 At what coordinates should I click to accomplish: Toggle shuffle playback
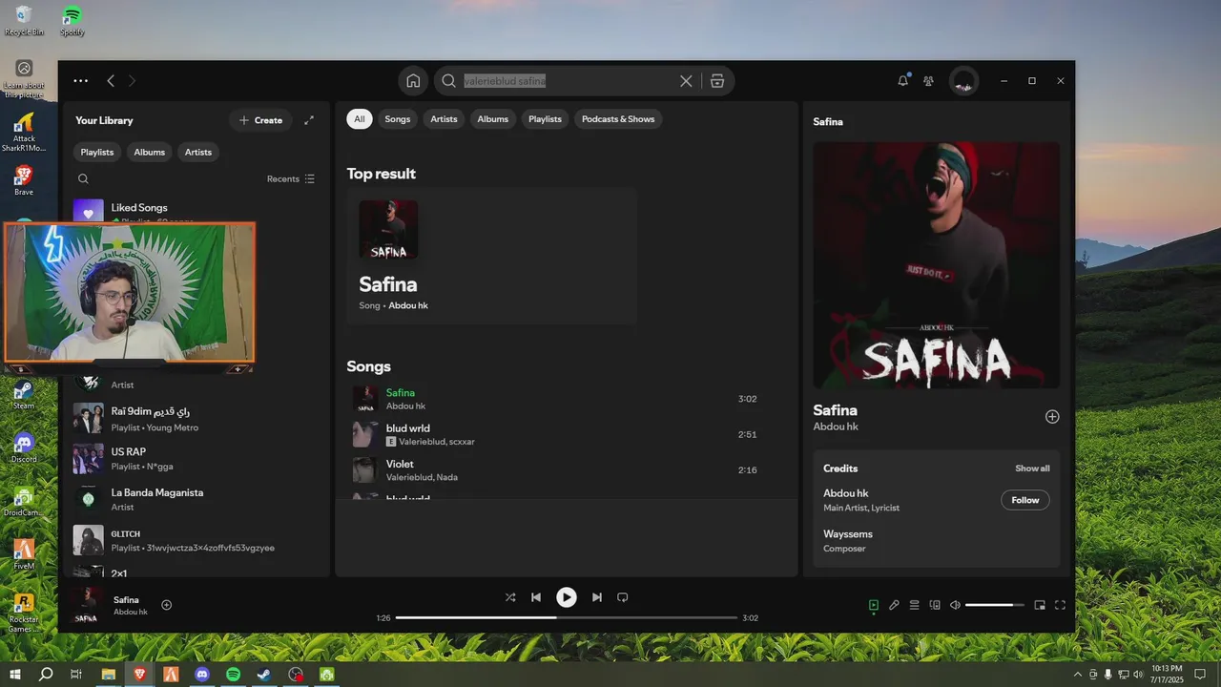pos(510,597)
